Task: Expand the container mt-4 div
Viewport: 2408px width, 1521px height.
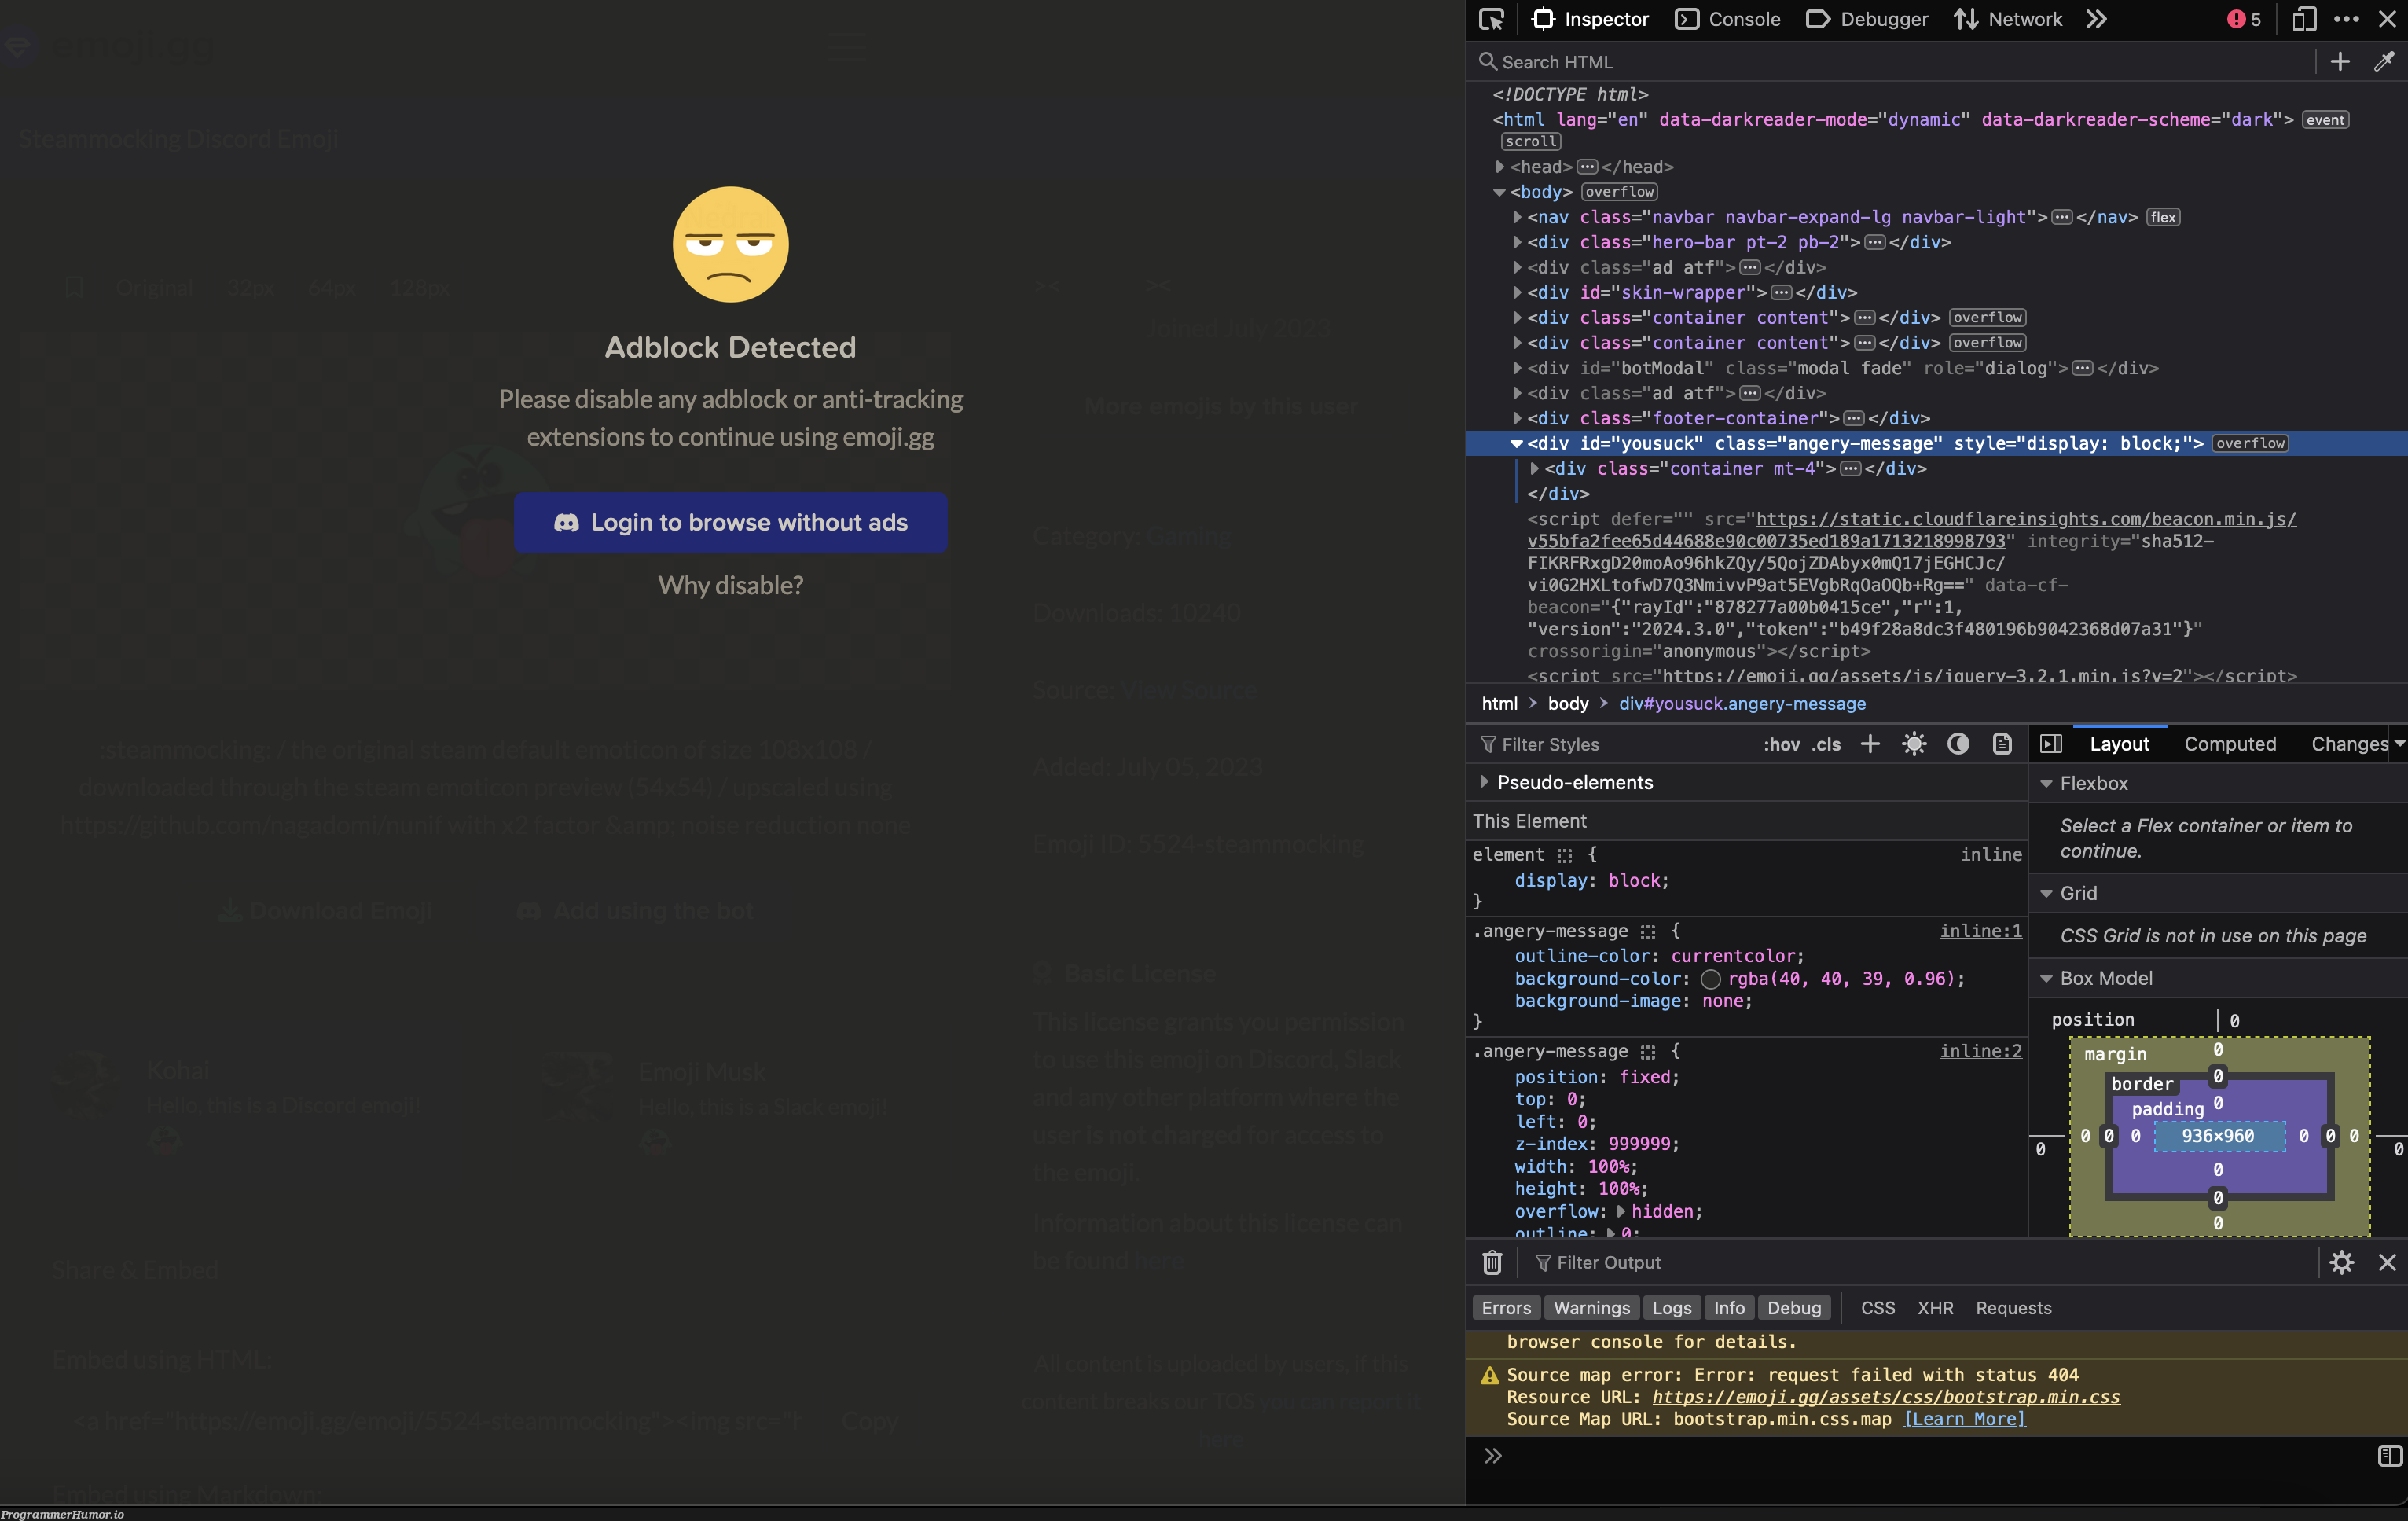Action: (1534, 468)
